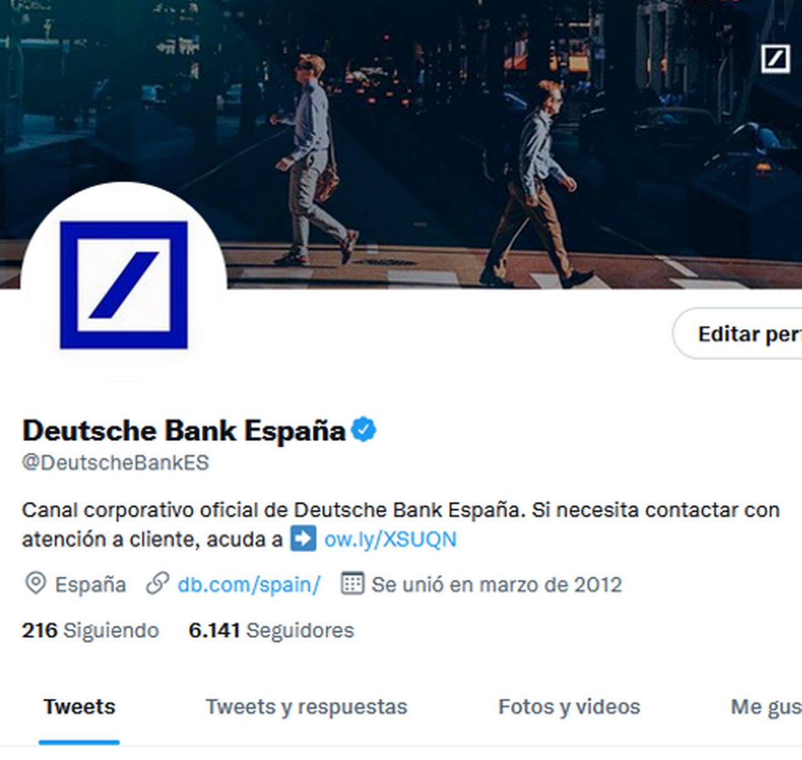This screenshot has height=760, width=802.
Task: Click the Se unió en marzo de 2012 text
Action: [x=496, y=584]
